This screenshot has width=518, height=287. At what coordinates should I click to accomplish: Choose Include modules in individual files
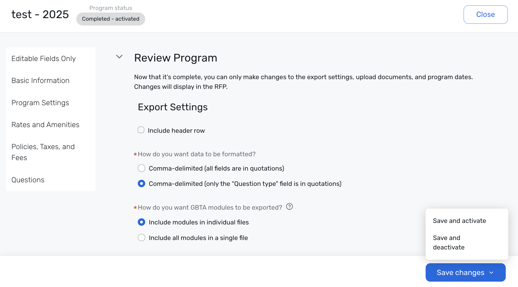142,222
